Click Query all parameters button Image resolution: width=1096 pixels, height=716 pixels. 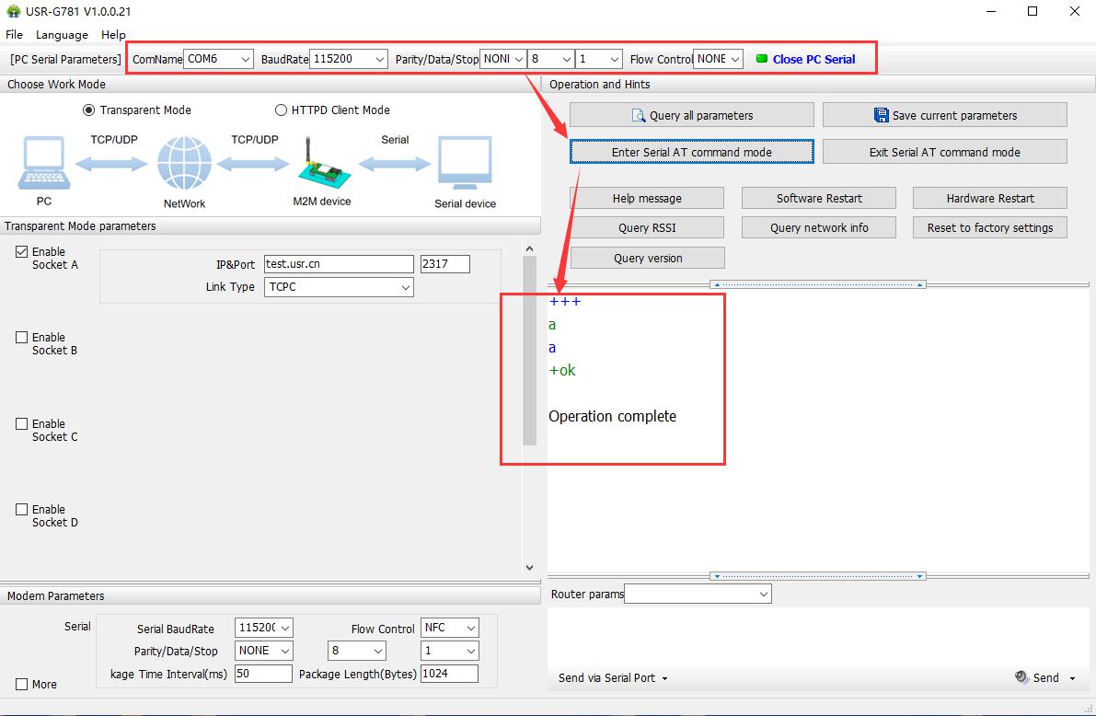pyautogui.click(x=692, y=115)
